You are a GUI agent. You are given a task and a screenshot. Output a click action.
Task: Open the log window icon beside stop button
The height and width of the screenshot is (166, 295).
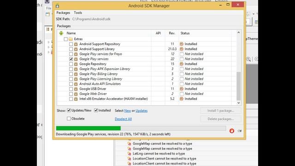point(240,131)
